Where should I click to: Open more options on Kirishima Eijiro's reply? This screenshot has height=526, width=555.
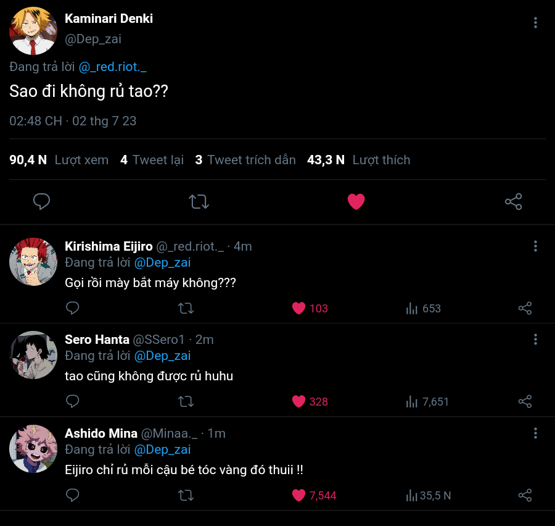(535, 246)
